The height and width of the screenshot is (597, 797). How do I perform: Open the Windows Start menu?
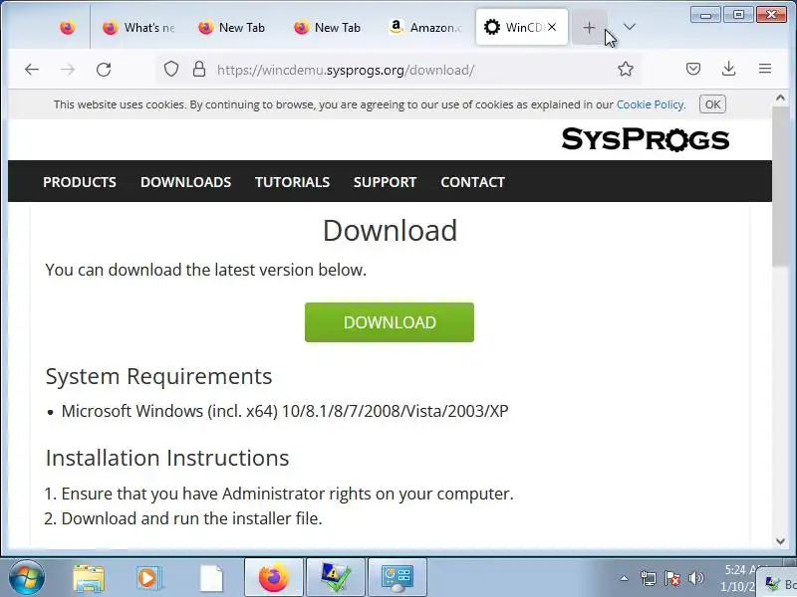(26, 578)
